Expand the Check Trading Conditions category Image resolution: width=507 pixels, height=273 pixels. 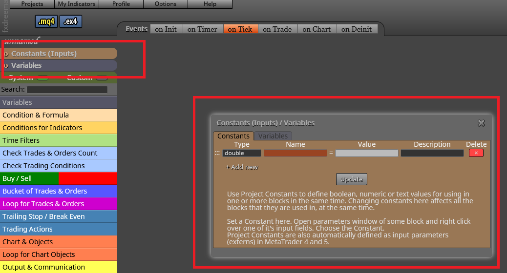pos(59,166)
